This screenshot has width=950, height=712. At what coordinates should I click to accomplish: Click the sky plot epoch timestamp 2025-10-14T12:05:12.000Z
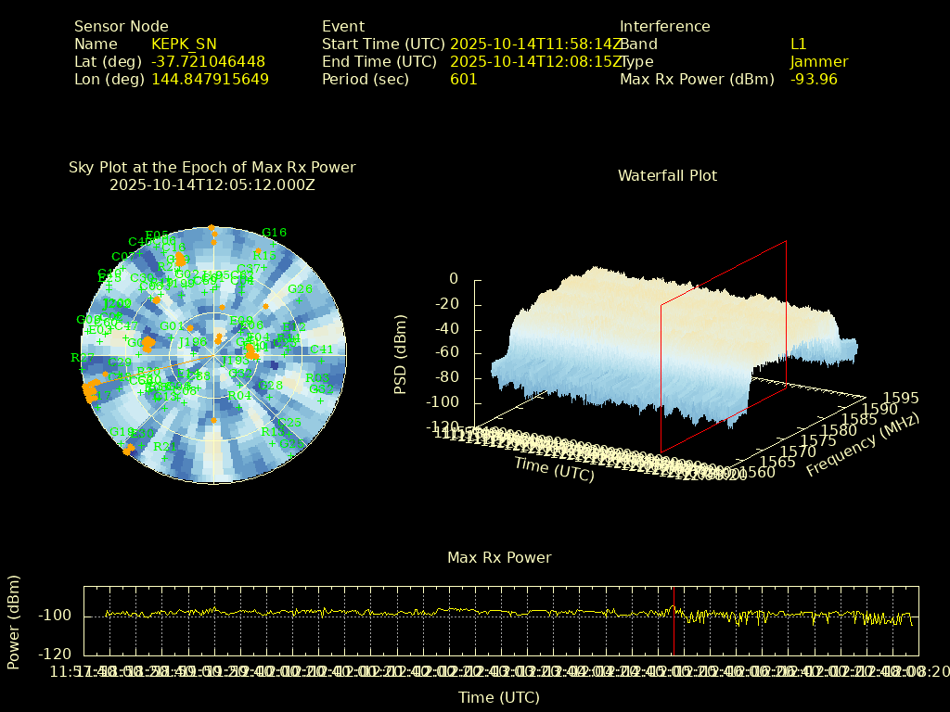point(212,184)
